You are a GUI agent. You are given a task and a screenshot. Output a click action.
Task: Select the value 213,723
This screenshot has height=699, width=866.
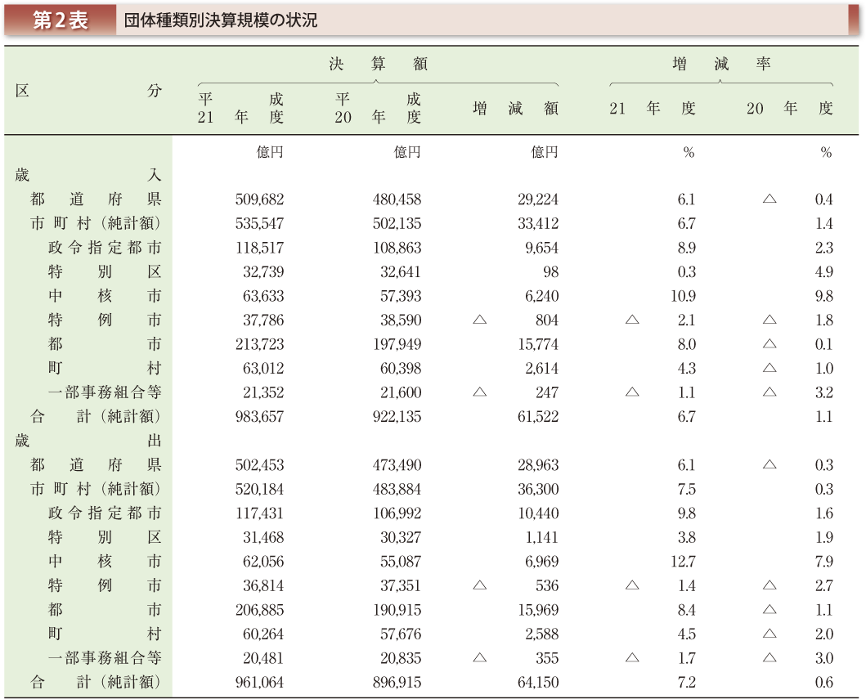point(259,344)
